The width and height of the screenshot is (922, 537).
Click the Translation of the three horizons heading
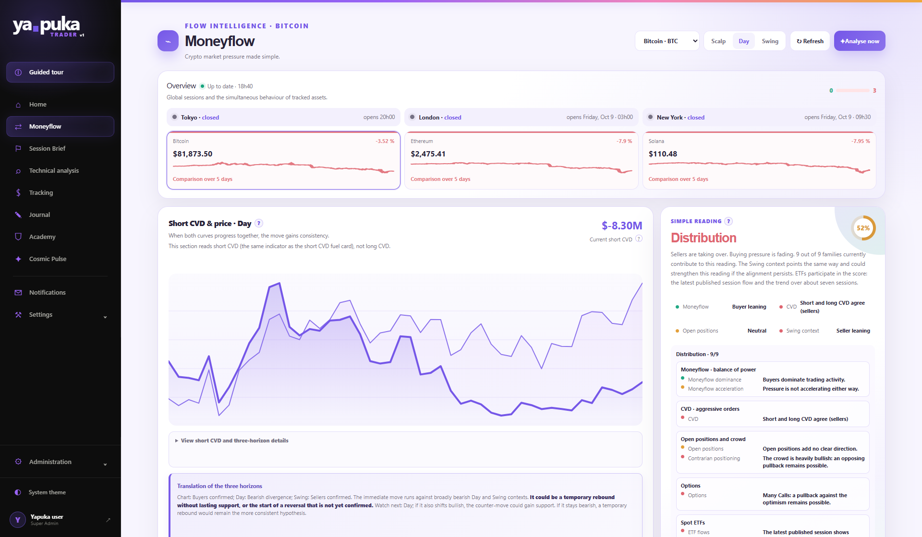219,486
